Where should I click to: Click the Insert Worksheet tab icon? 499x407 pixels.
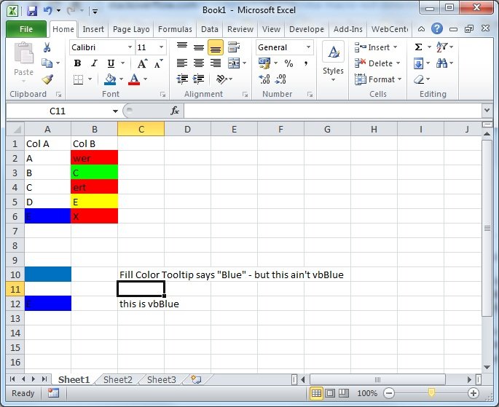[x=195, y=379]
